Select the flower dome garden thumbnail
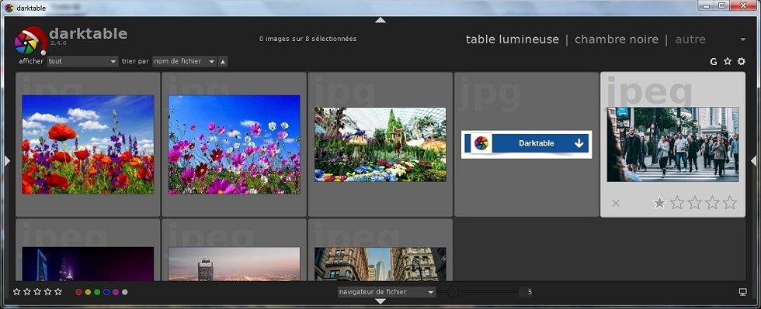 [380, 144]
